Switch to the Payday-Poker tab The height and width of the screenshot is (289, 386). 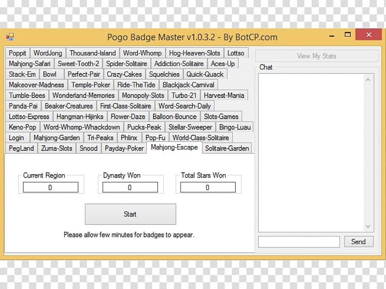coord(124,148)
